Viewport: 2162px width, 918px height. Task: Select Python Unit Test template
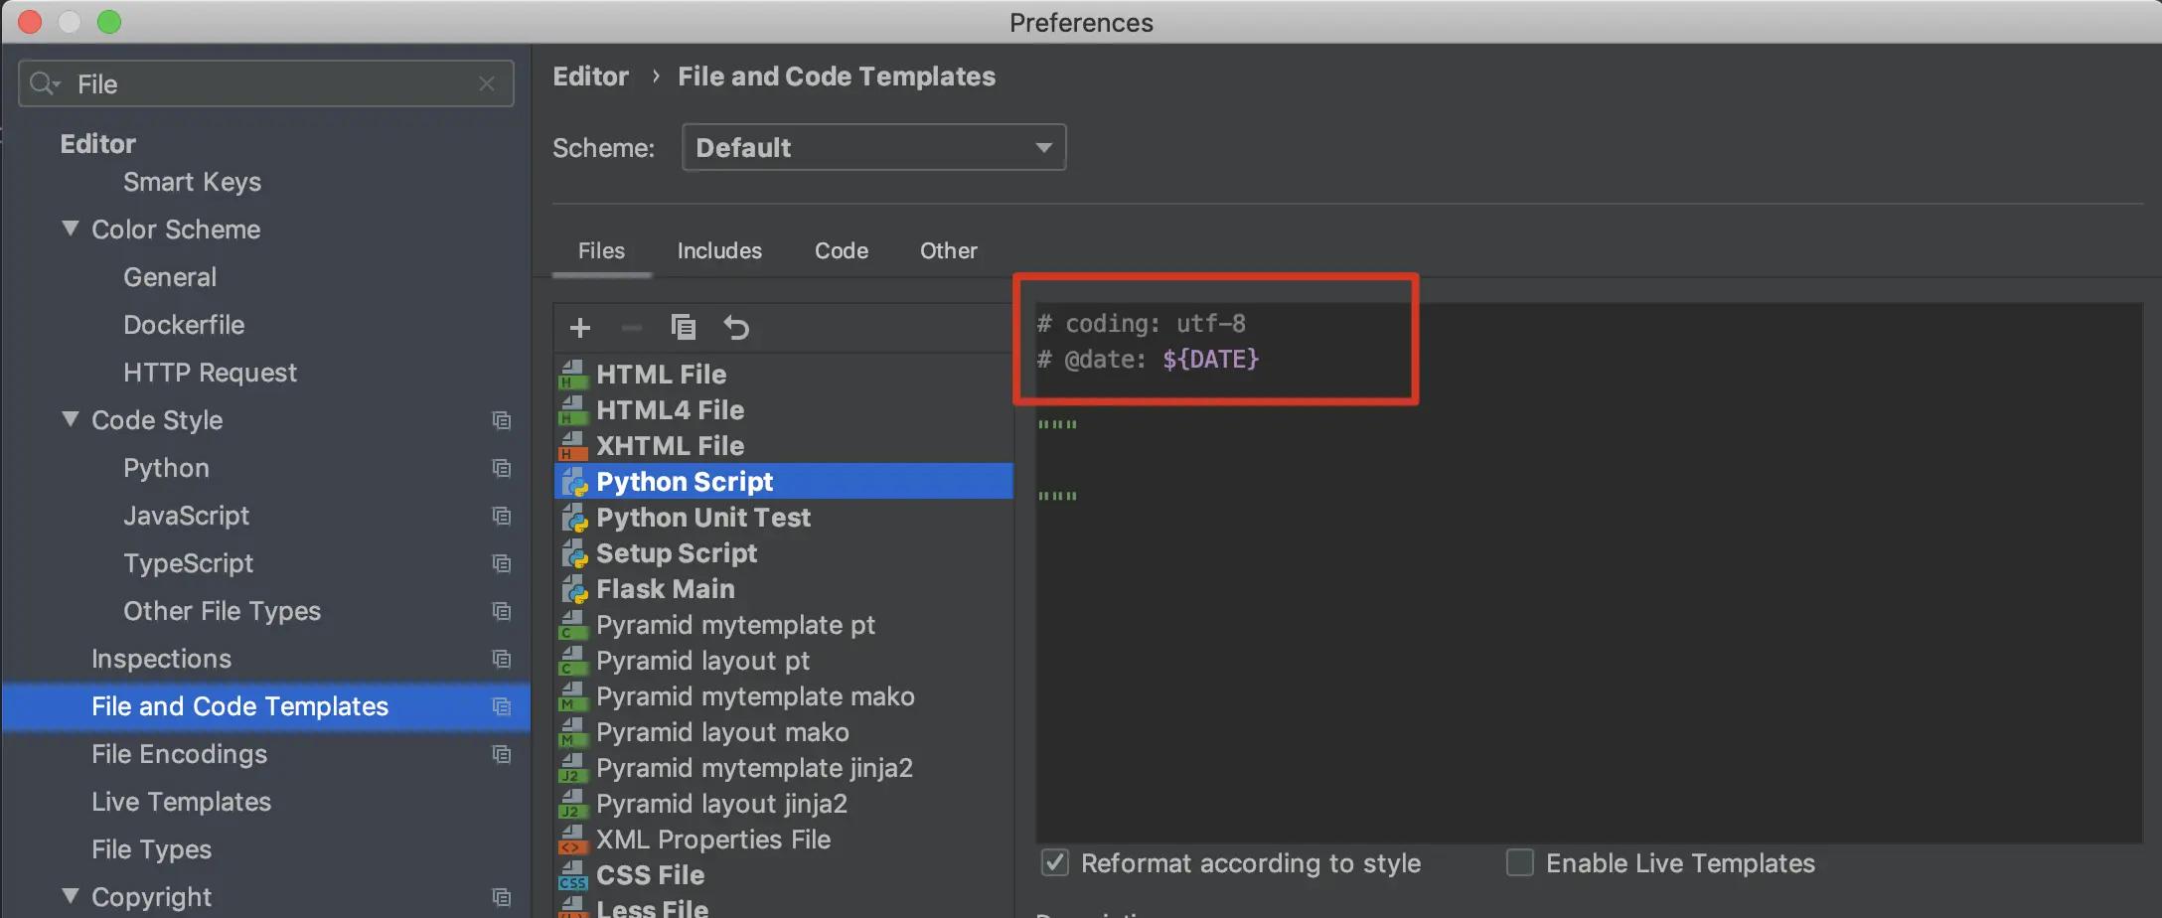tap(703, 518)
